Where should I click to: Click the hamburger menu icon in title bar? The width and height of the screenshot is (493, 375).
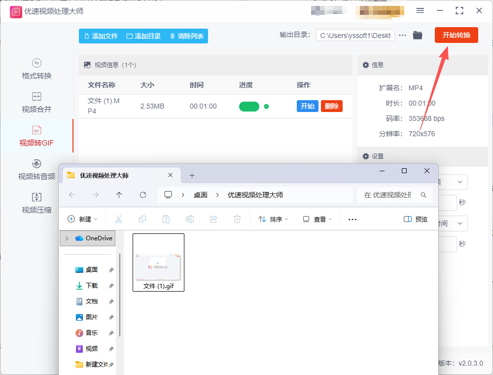pyautogui.click(x=420, y=10)
